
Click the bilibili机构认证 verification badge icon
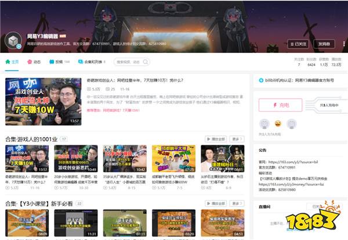(261, 80)
